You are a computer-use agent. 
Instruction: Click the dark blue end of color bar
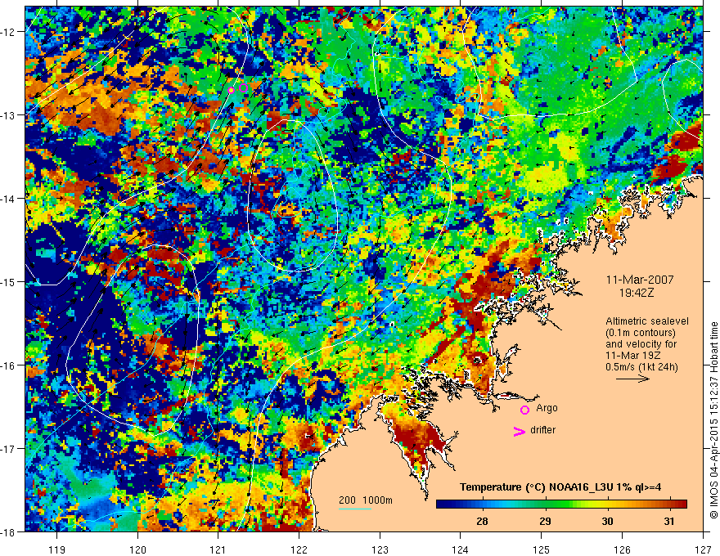441,504
